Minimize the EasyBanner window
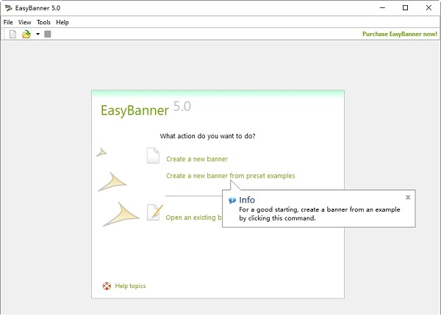Image resolution: width=441 pixels, height=327 pixels. point(382,8)
